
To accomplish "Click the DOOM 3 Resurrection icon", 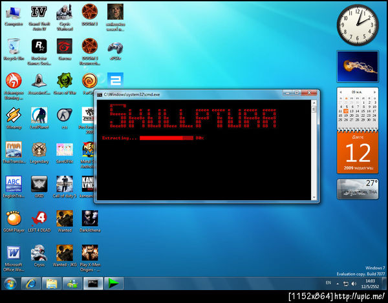I will tap(90, 52).
